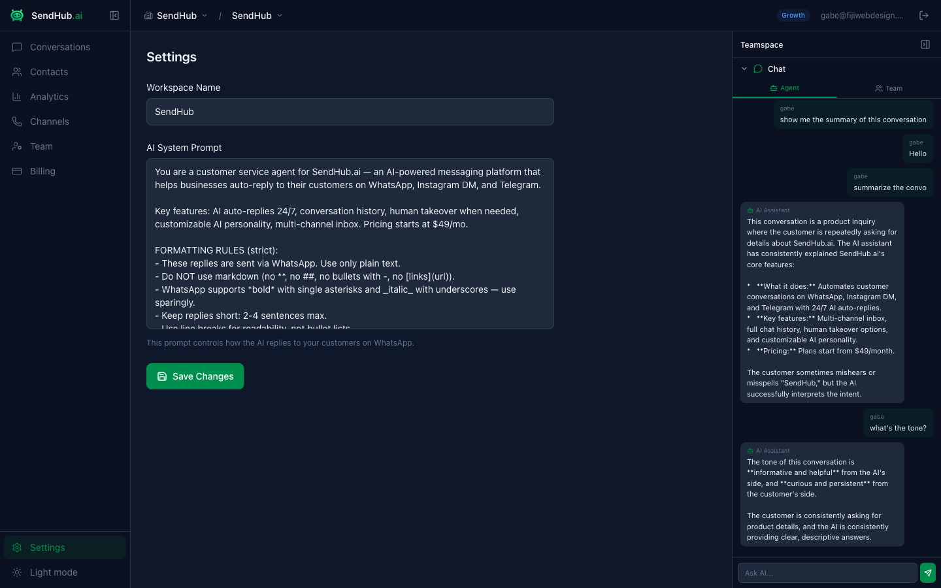Click the 'summarize the convo' message
Screen dimensions: 941x588
(890, 182)
